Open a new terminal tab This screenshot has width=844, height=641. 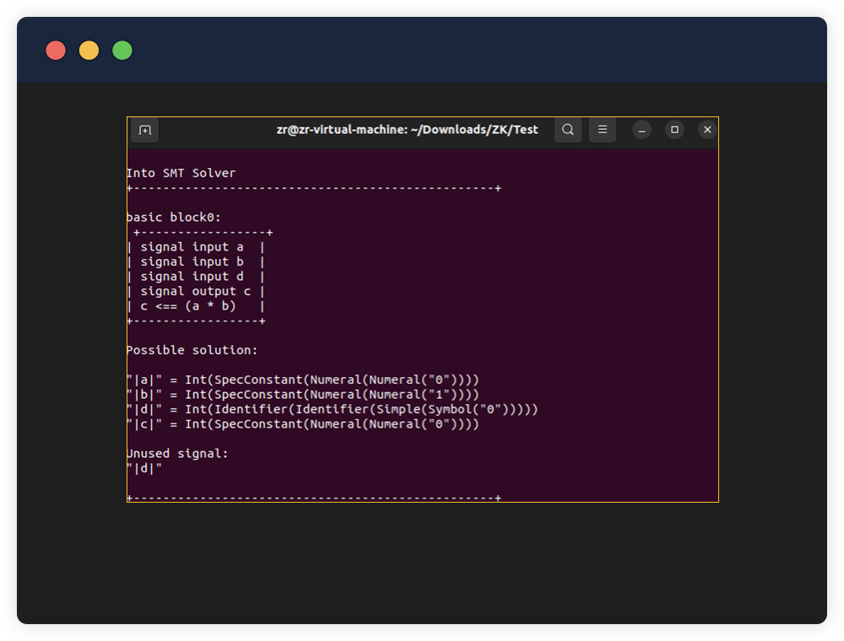(145, 130)
